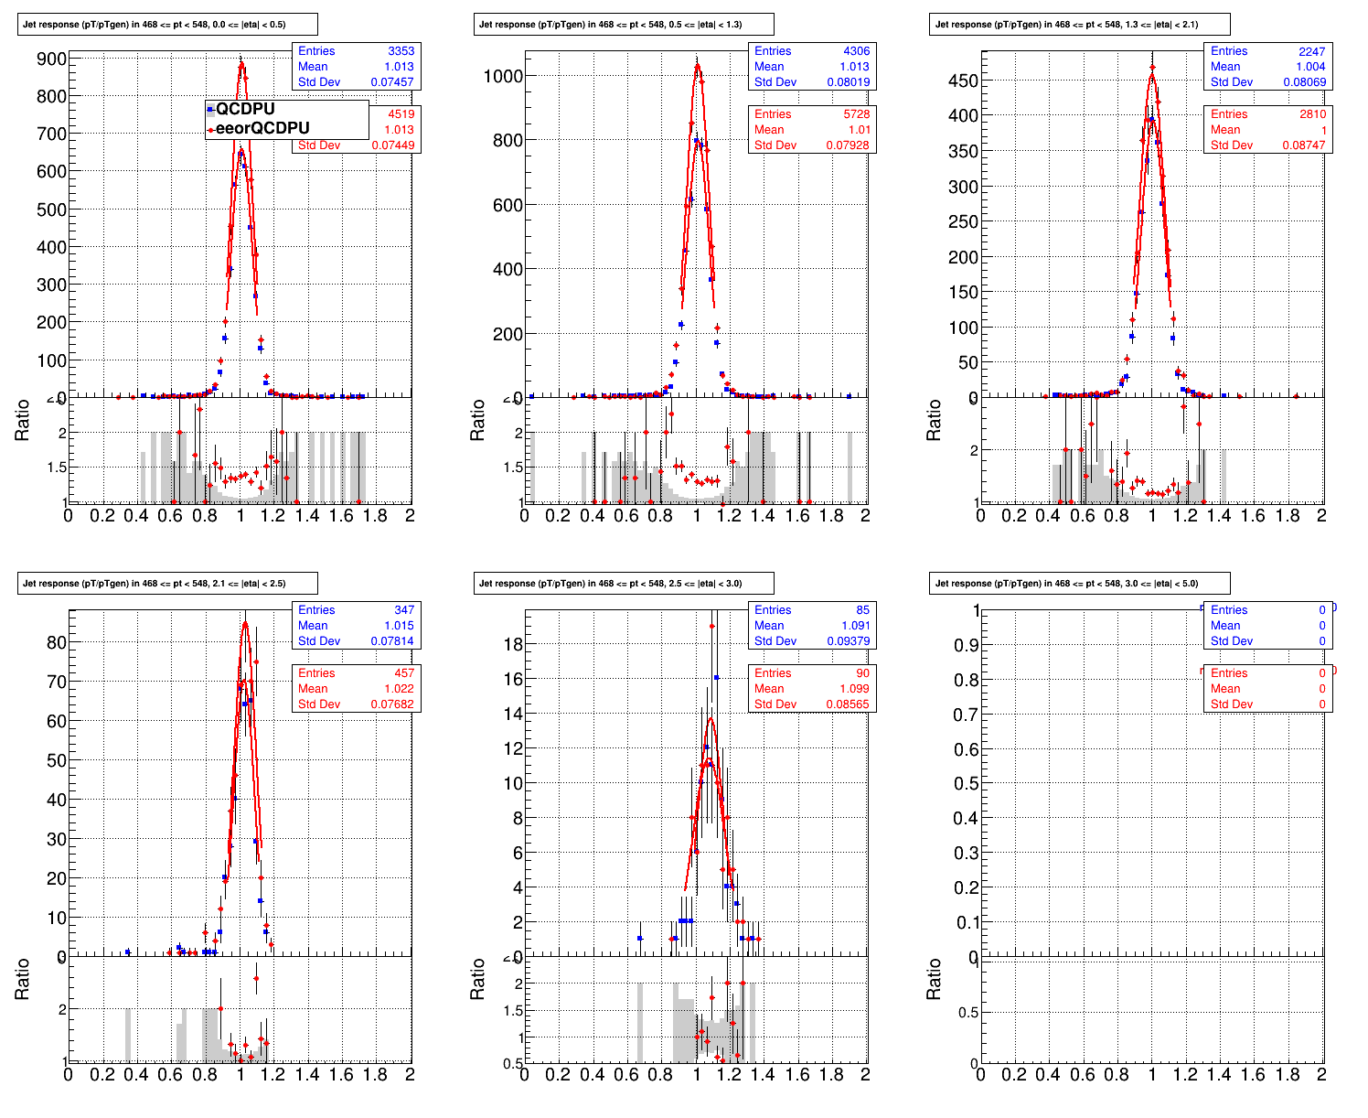
Task: Select plot title for 1.3 <= |eta| < 2.1
Action: coord(1080,25)
